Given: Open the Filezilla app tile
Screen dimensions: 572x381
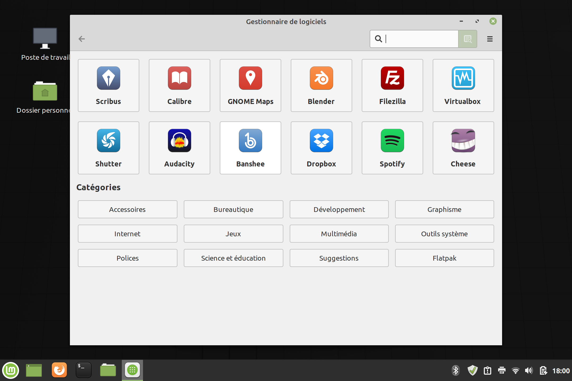Looking at the screenshot, I should (392, 85).
